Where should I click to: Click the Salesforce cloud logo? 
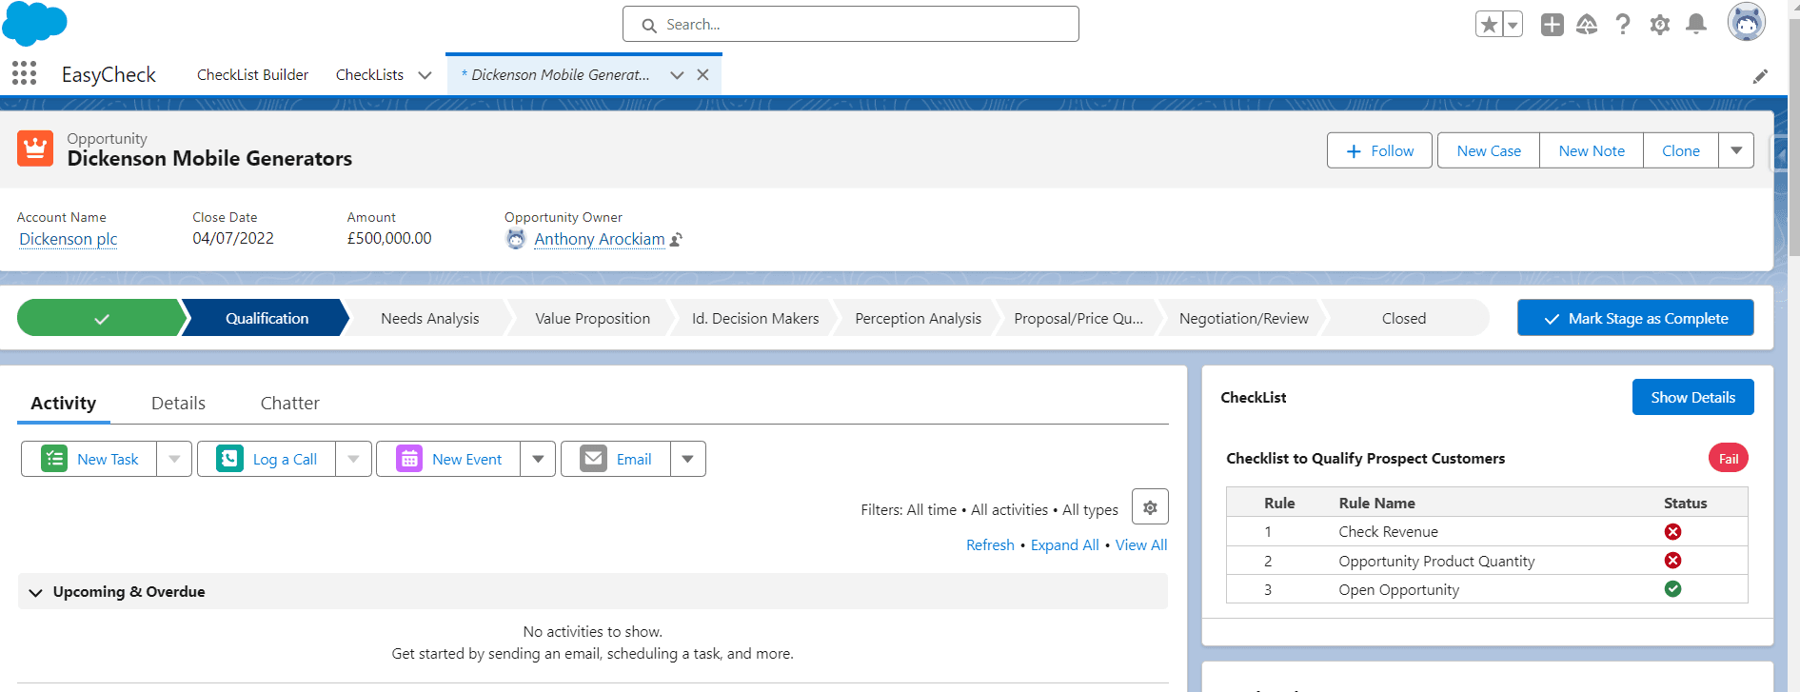click(x=34, y=24)
